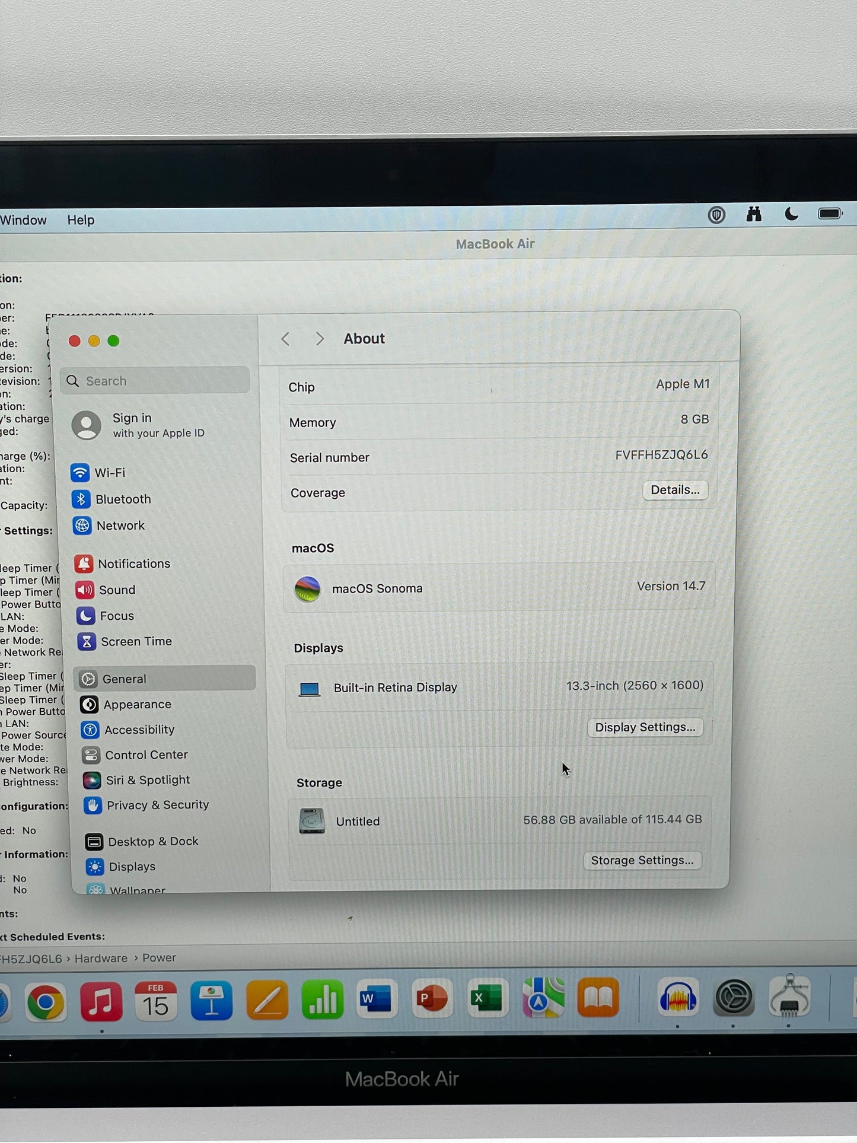
Task: Open Wi-Fi settings in sidebar
Action: coord(98,473)
